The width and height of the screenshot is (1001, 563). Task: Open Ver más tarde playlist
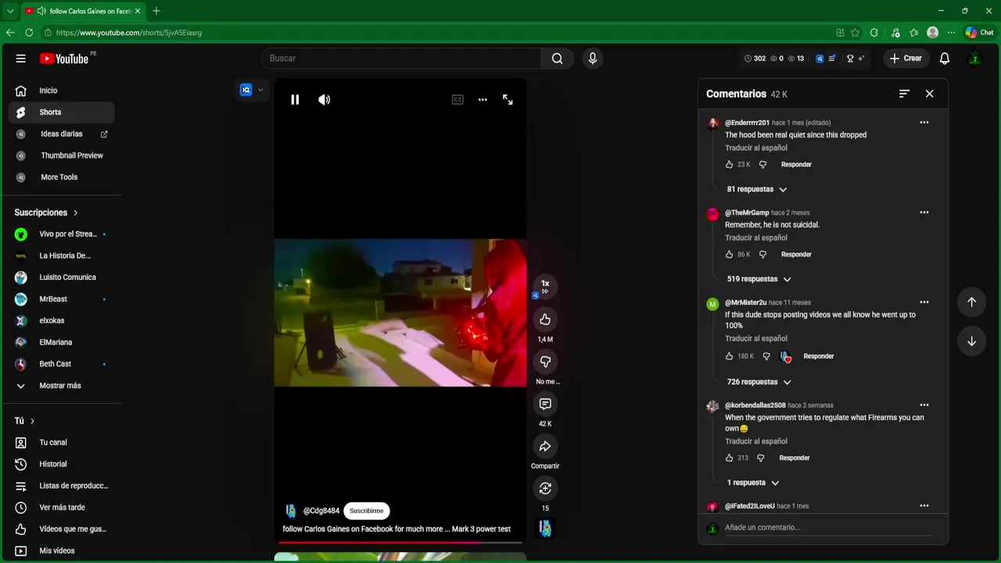[x=62, y=507]
